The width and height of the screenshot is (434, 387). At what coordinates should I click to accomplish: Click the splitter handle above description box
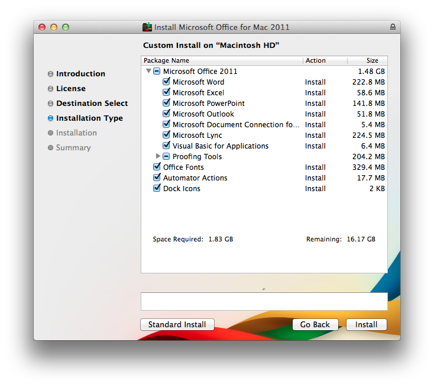264,289
